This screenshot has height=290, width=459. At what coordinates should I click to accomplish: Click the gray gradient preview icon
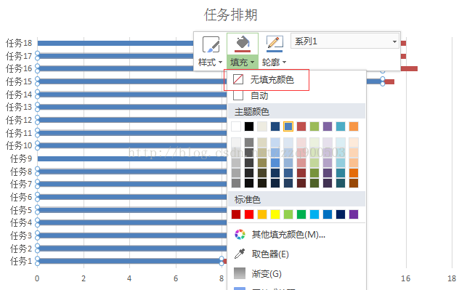240,273
